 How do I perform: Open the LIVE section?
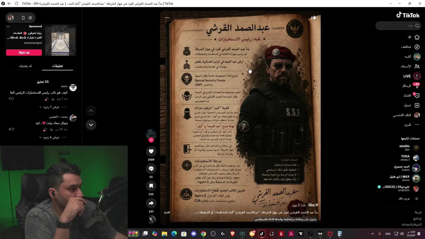click(412, 76)
